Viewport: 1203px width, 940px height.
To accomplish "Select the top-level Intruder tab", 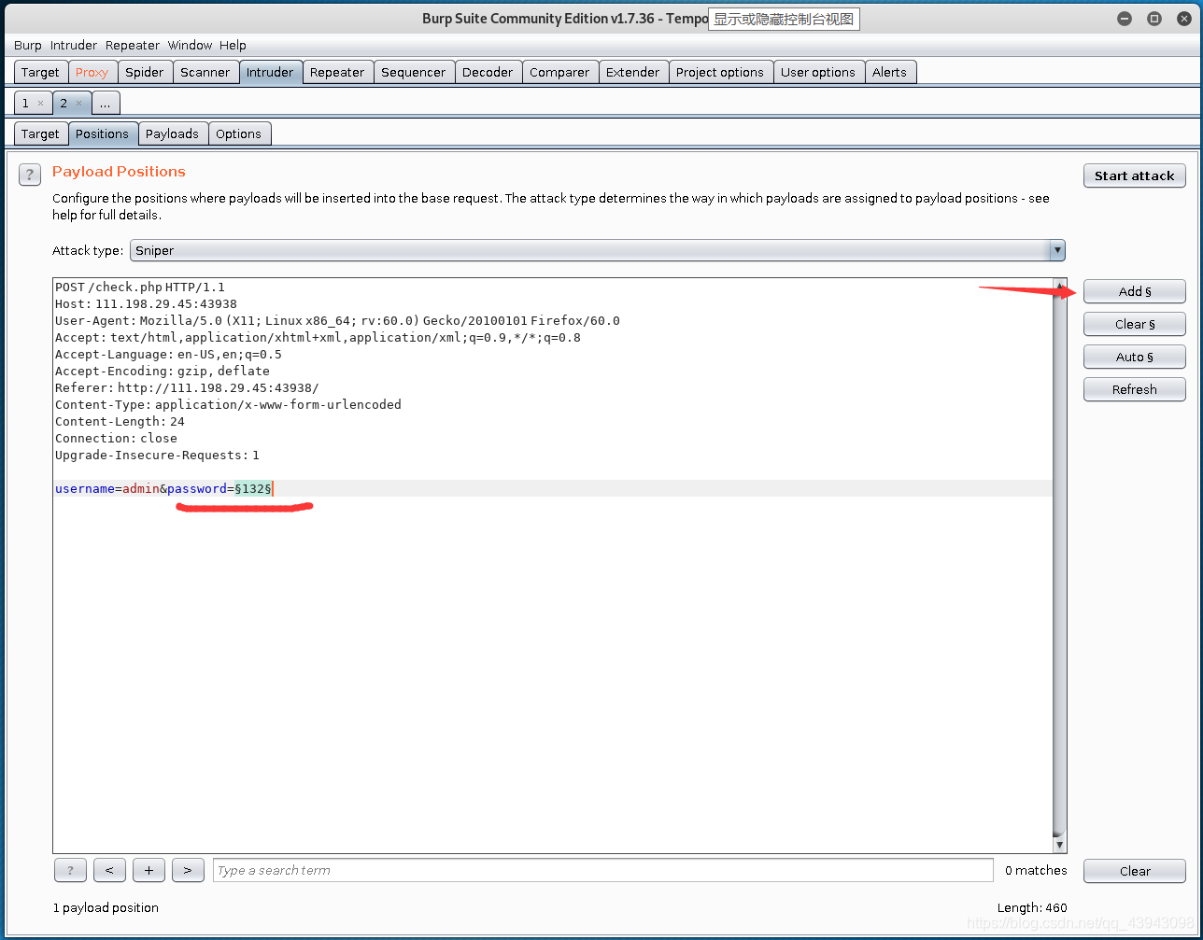I will pyautogui.click(x=270, y=72).
